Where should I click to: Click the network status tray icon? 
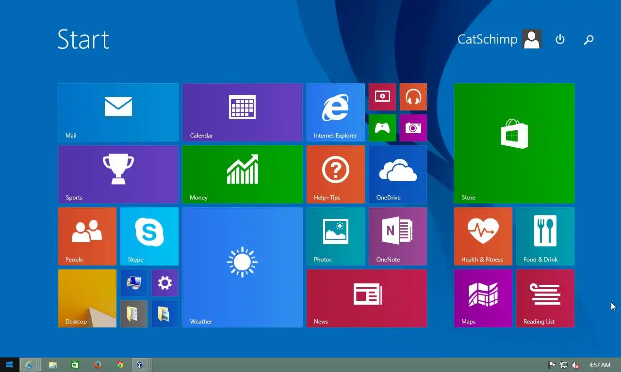[564, 365]
